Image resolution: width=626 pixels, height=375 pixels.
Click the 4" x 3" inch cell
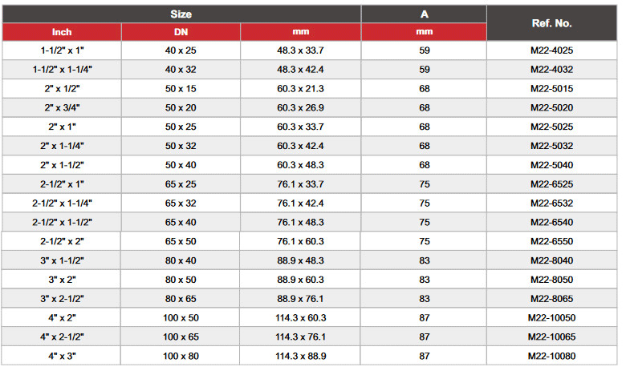point(62,356)
